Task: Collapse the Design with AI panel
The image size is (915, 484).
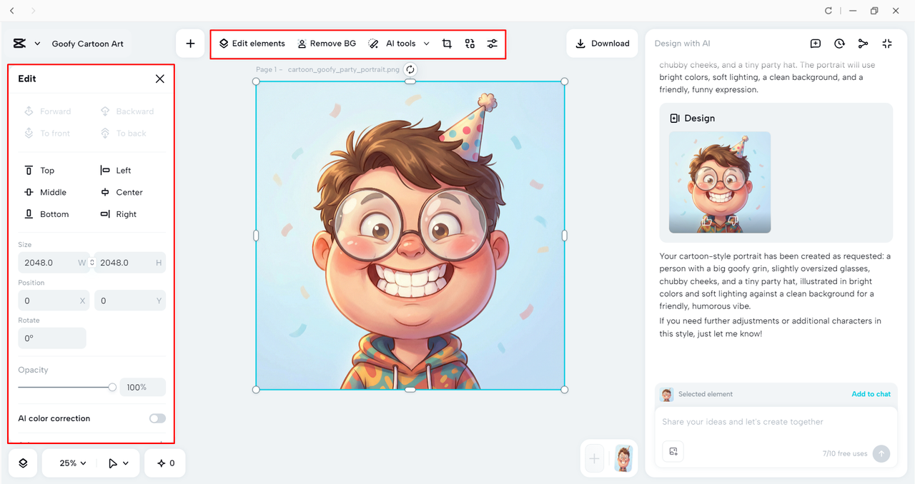Action: [x=887, y=44]
